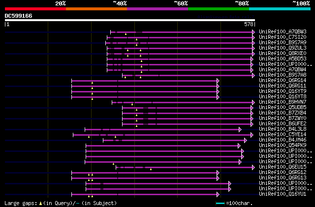Screen dimensions: 315x207
Task: Select the UniRef100_Q16YT9 label
Action: tap(283, 91)
